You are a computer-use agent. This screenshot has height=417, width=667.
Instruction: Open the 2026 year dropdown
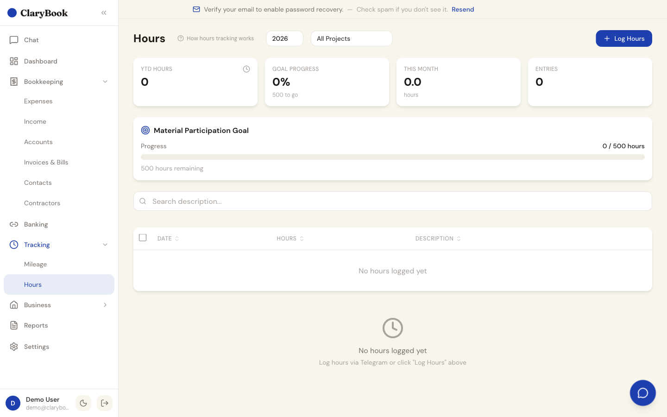click(284, 38)
